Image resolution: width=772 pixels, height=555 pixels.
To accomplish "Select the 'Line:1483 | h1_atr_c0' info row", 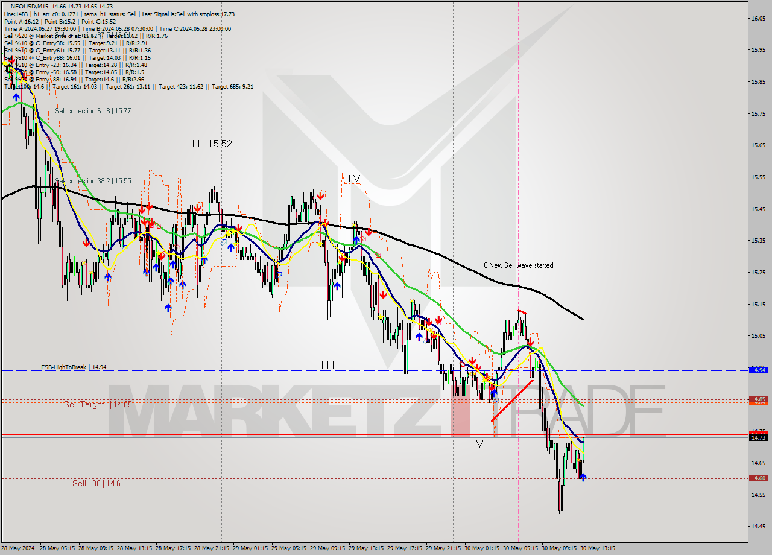I will (119, 14).
